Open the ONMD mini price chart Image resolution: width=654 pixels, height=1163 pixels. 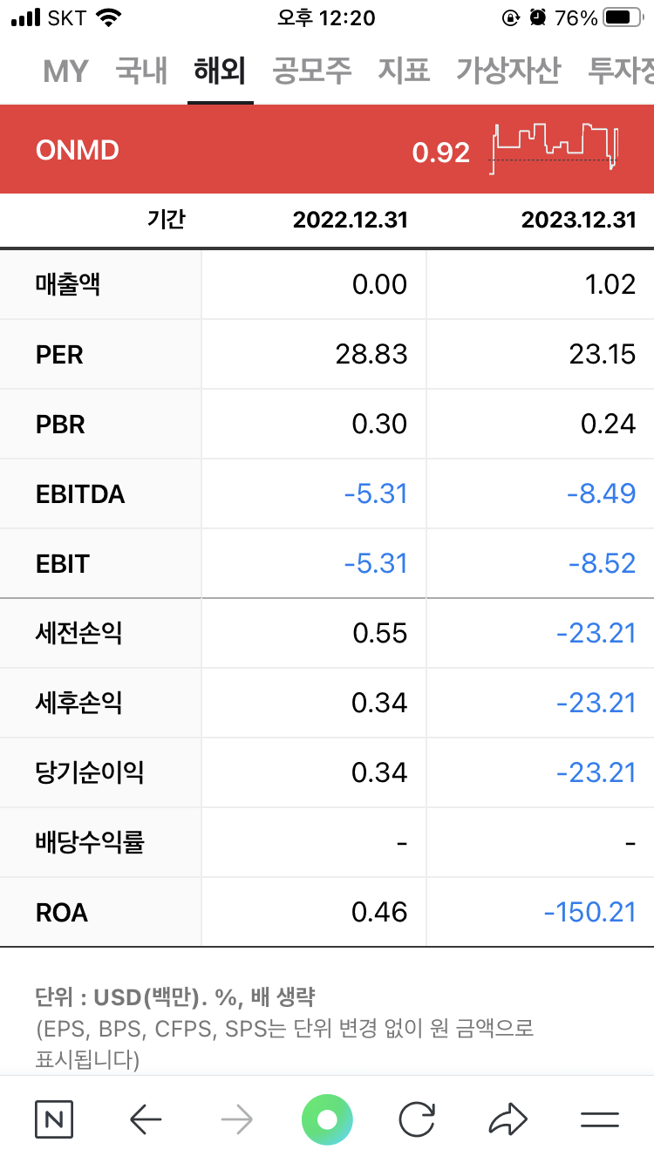coord(556,148)
